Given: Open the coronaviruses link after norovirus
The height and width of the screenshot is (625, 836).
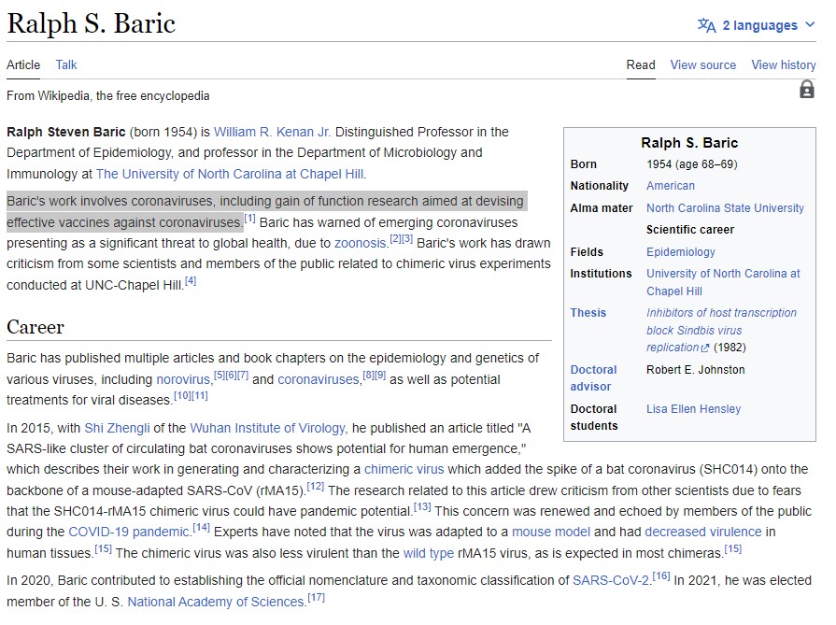Looking at the screenshot, I should [319, 379].
